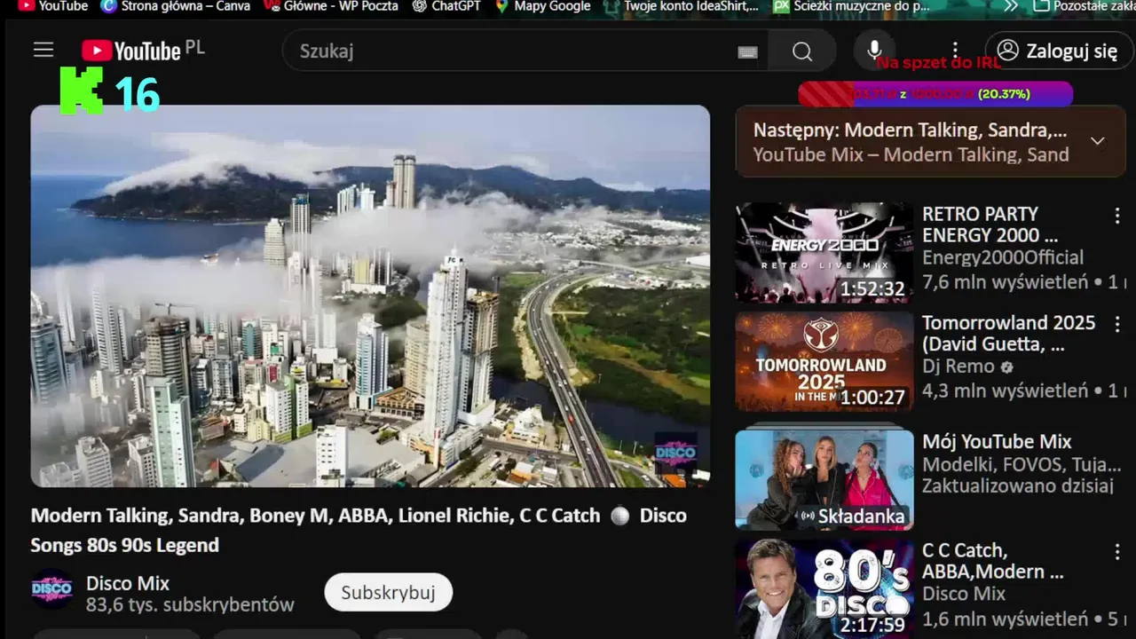
Task: Click the Energy2000Official channel name
Action: (1003, 257)
